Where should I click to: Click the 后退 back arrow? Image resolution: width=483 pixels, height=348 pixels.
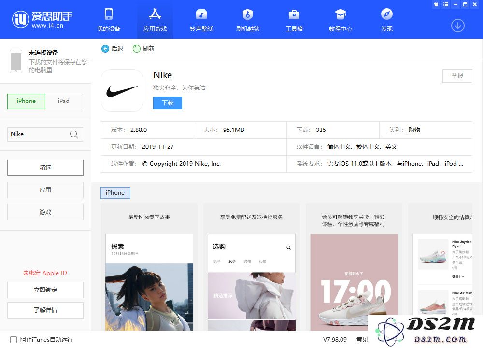pyautogui.click(x=112, y=49)
